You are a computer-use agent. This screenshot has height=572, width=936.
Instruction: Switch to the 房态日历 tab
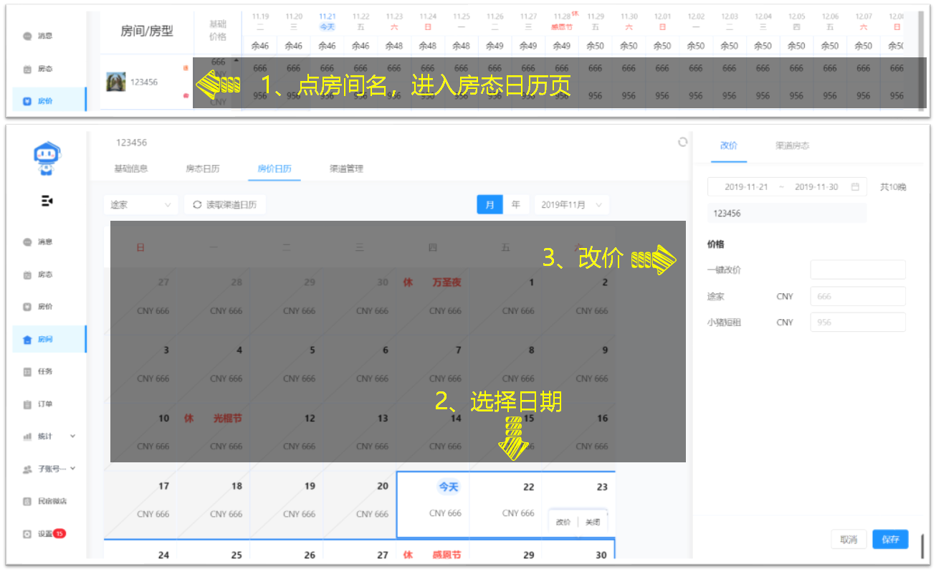coord(203,168)
